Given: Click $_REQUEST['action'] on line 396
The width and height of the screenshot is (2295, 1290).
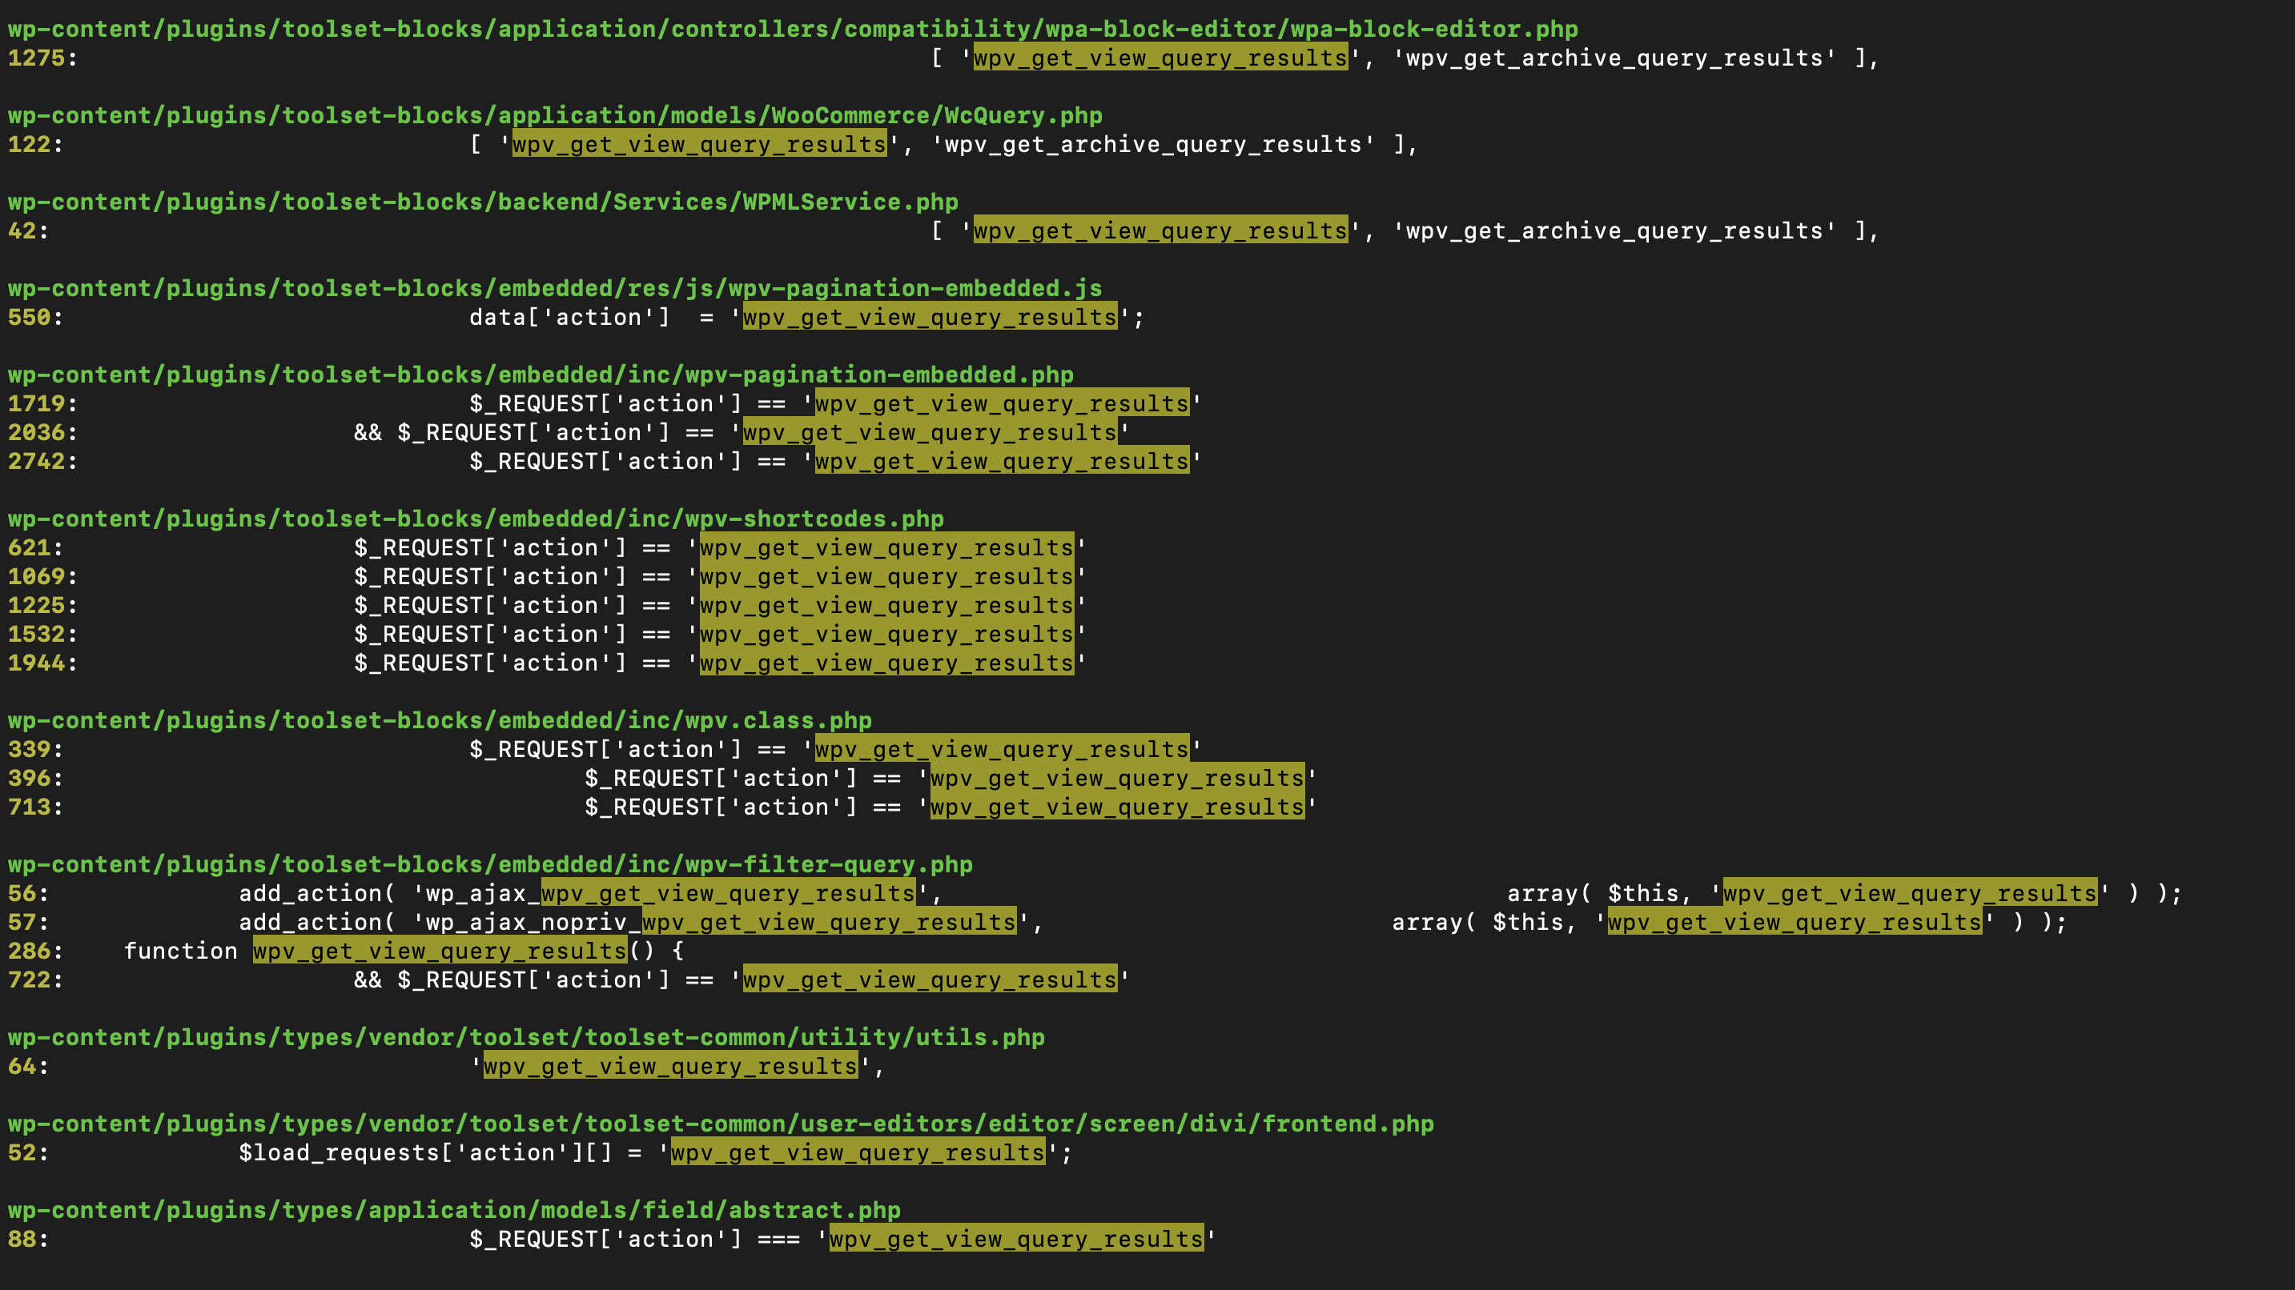Looking at the screenshot, I should (x=721, y=778).
